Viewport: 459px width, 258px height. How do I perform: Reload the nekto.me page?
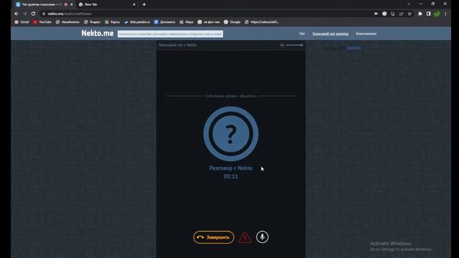pos(34,14)
